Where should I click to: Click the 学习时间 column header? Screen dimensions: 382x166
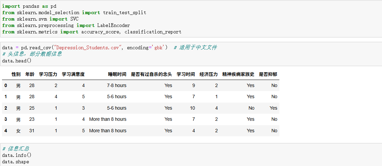[186, 74]
